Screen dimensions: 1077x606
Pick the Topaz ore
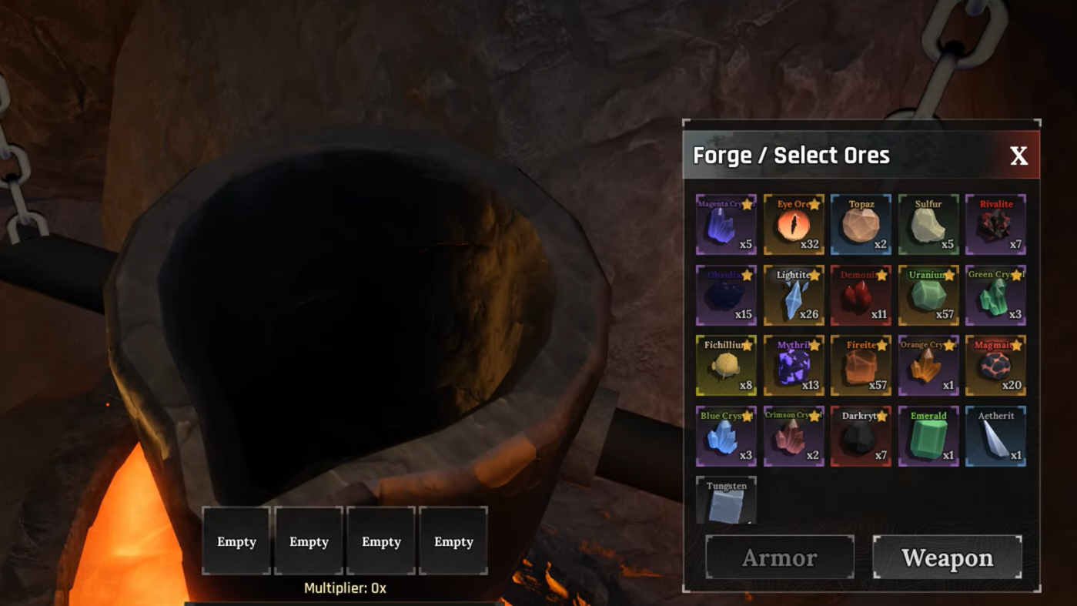(861, 224)
